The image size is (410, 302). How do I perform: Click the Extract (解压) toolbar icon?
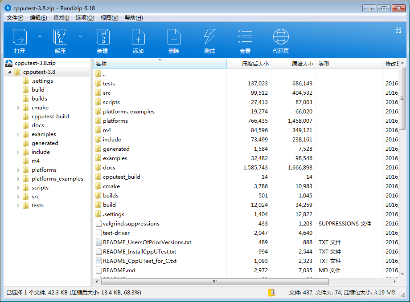[61, 37]
